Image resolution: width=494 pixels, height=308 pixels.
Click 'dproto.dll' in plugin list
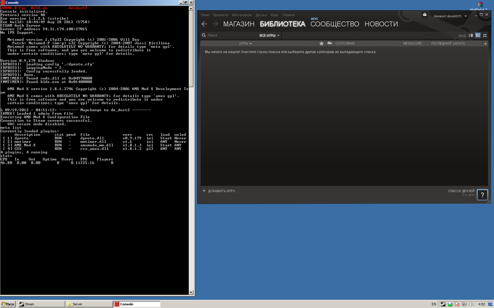(x=92, y=138)
